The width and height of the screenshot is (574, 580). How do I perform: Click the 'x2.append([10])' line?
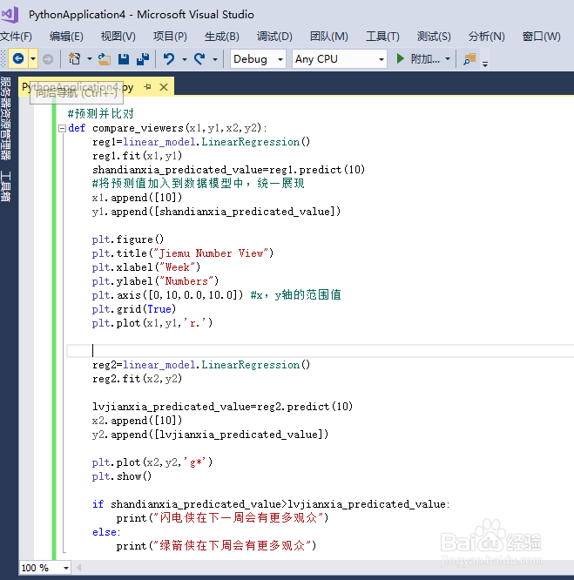point(138,421)
